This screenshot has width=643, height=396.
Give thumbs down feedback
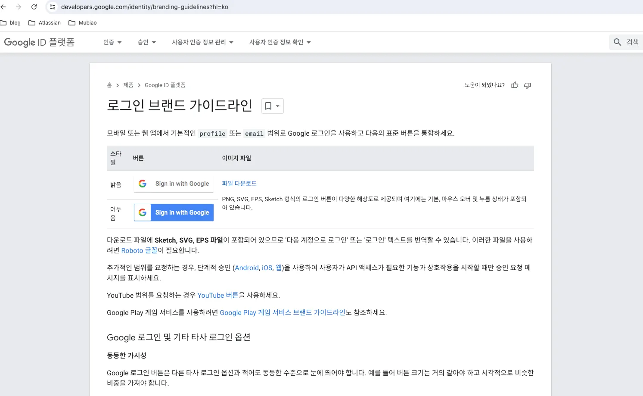(528, 85)
